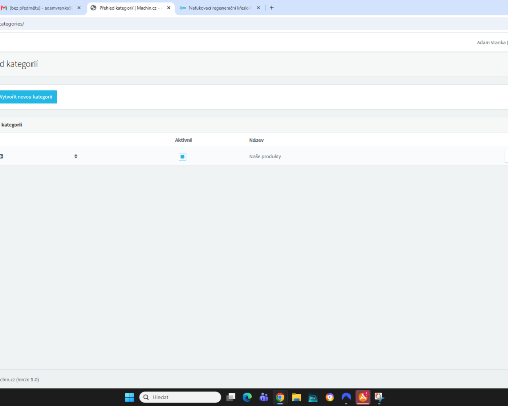Select the Naše produkty category name
The width and height of the screenshot is (508, 406).
click(265, 156)
